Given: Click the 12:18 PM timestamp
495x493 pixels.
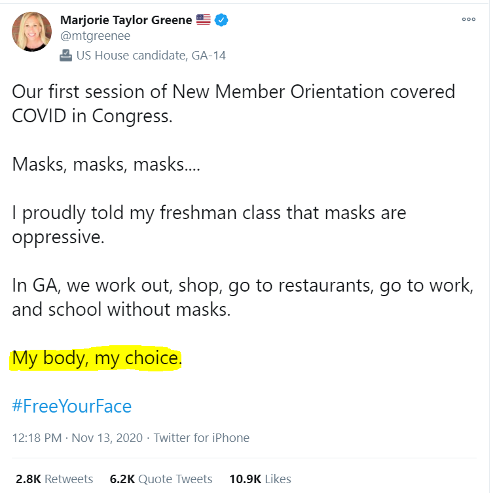Looking at the screenshot, I should 37,438.
